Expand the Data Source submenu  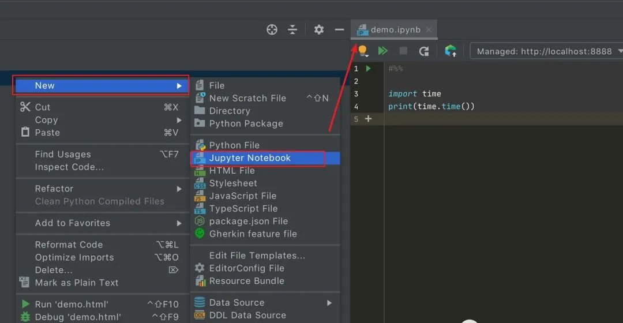pyautogui.click(x=265, y=303)
